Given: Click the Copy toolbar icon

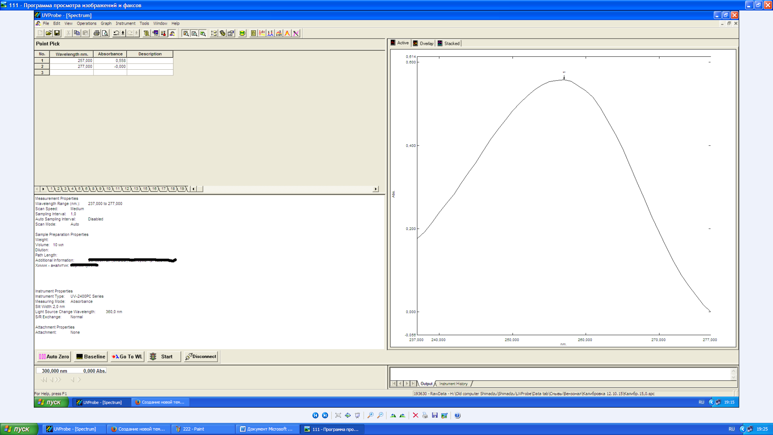Looking at the screenshot, I should [77, 33].
